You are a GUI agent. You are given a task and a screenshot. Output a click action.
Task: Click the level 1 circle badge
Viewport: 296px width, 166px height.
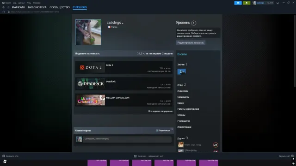[x=193, y=23]
